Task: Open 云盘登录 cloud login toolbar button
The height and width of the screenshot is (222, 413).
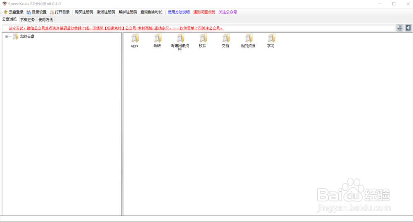Action: (14, 12)
